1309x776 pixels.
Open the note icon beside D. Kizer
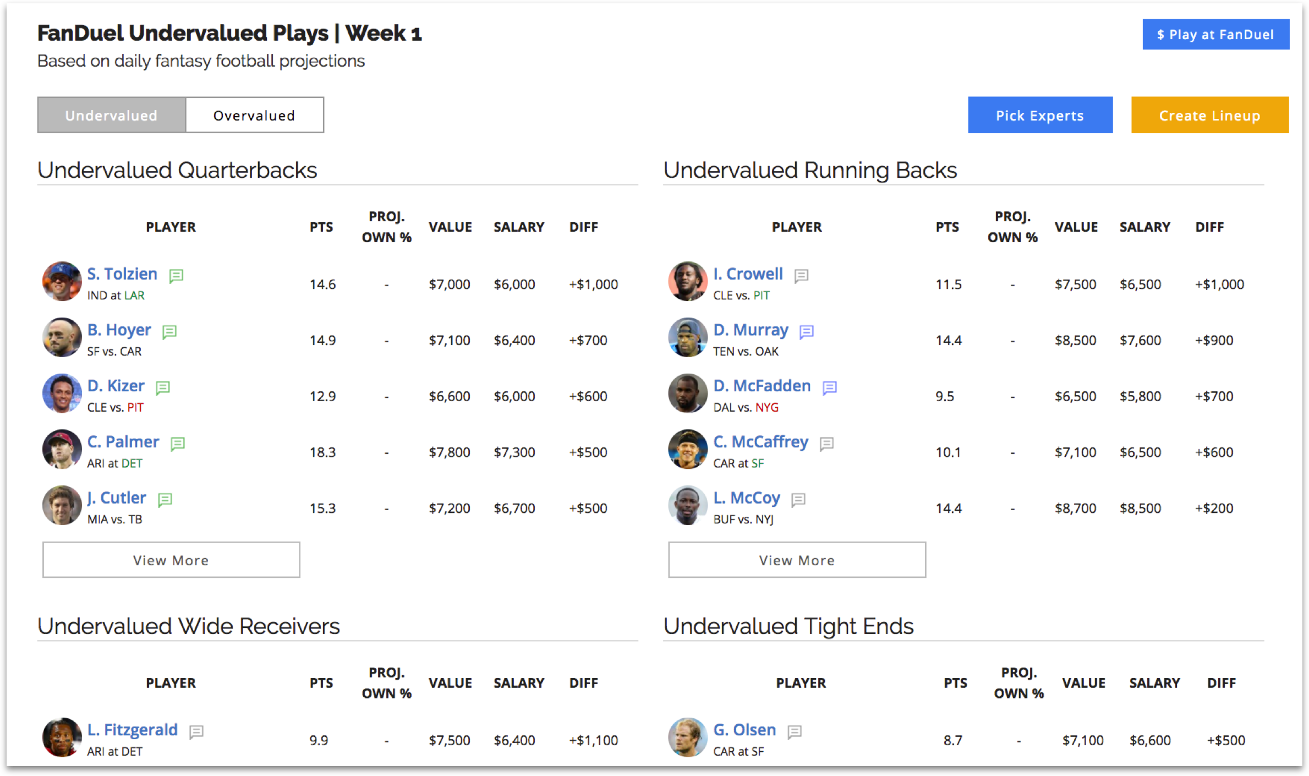click(163, 387)
